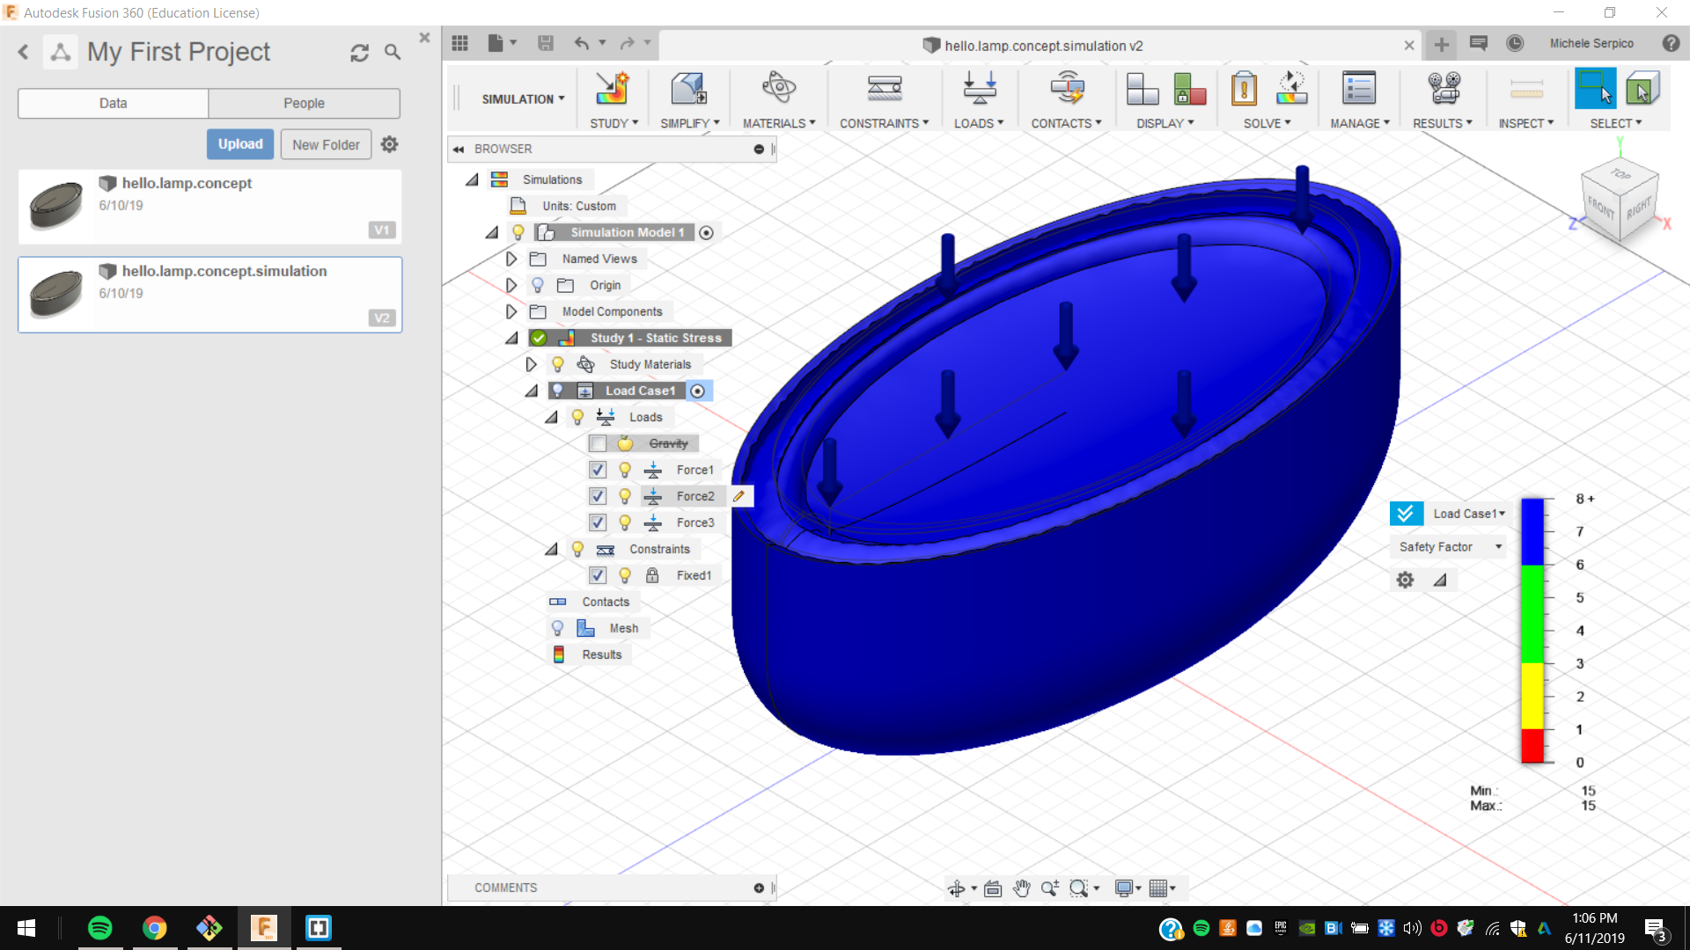Open the Safety Factor result dropdown
Screen dimensions: 1690x950
1449,546
